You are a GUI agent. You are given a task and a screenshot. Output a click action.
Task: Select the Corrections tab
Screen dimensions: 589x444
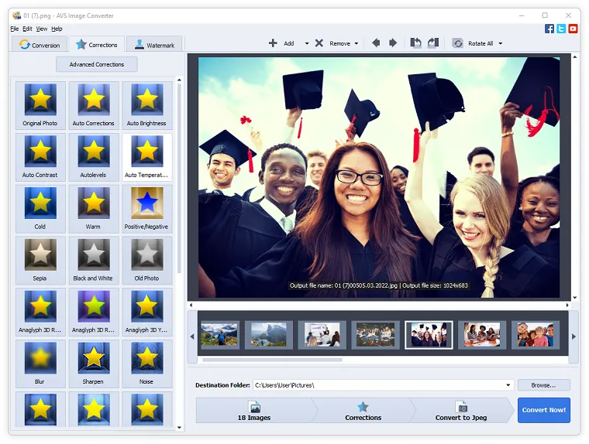(x=97, y=44)
